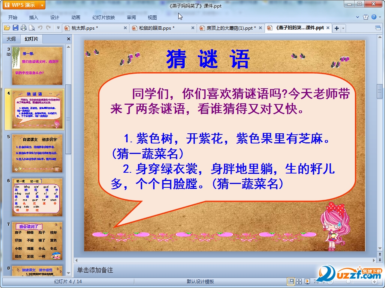Redo the last undone action
Viewport: 385px width, 288px height.
pos(48,28)
